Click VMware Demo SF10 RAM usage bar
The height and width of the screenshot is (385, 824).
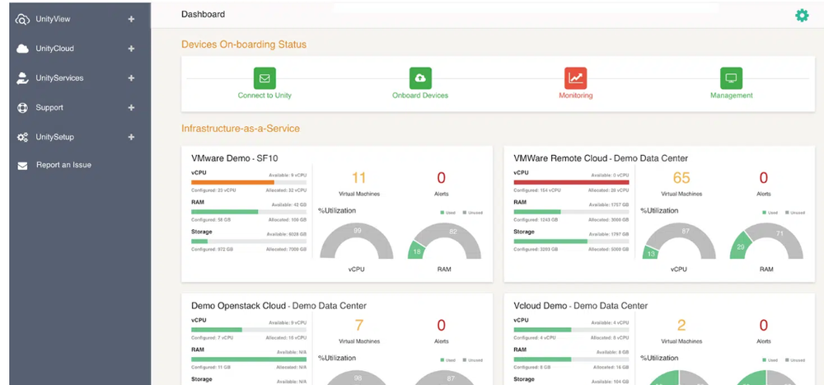249,212
